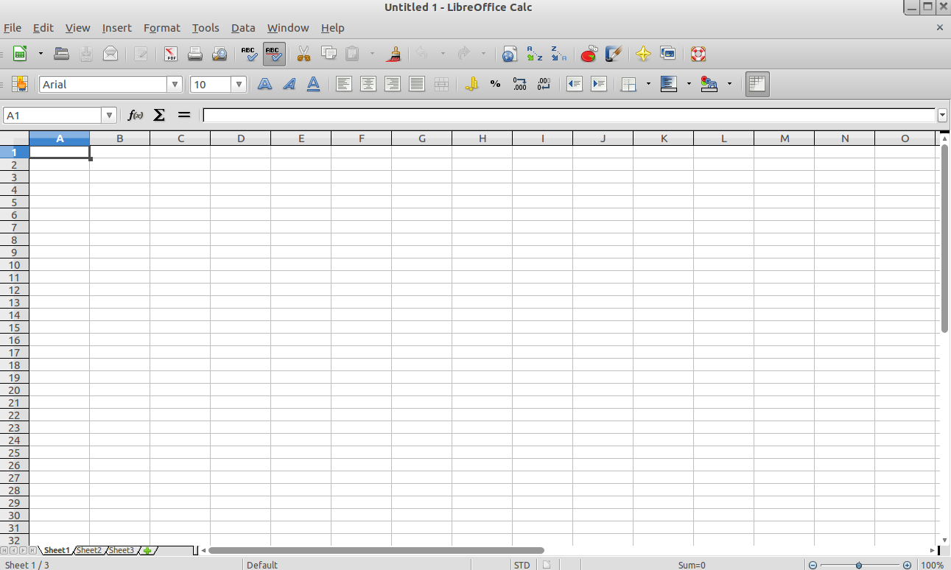This screenshot has height=570, width=951.
Task: Toggle the grid lines button
Action: coord(757,84)
